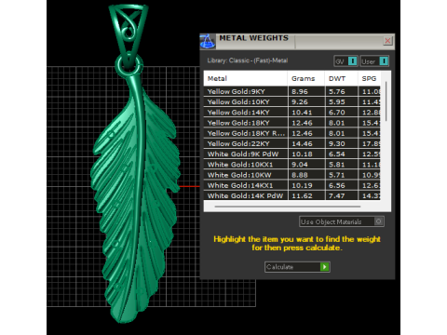Click the 9.26 grams value
This screenshot has width=447, height=335.
300,102
